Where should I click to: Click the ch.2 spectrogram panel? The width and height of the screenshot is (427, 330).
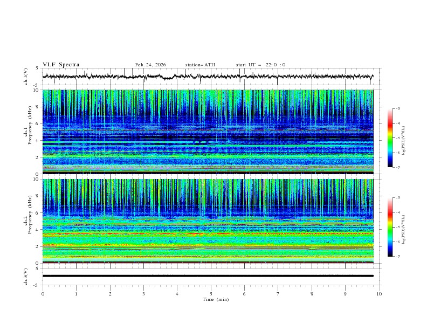tap(208, 221)
